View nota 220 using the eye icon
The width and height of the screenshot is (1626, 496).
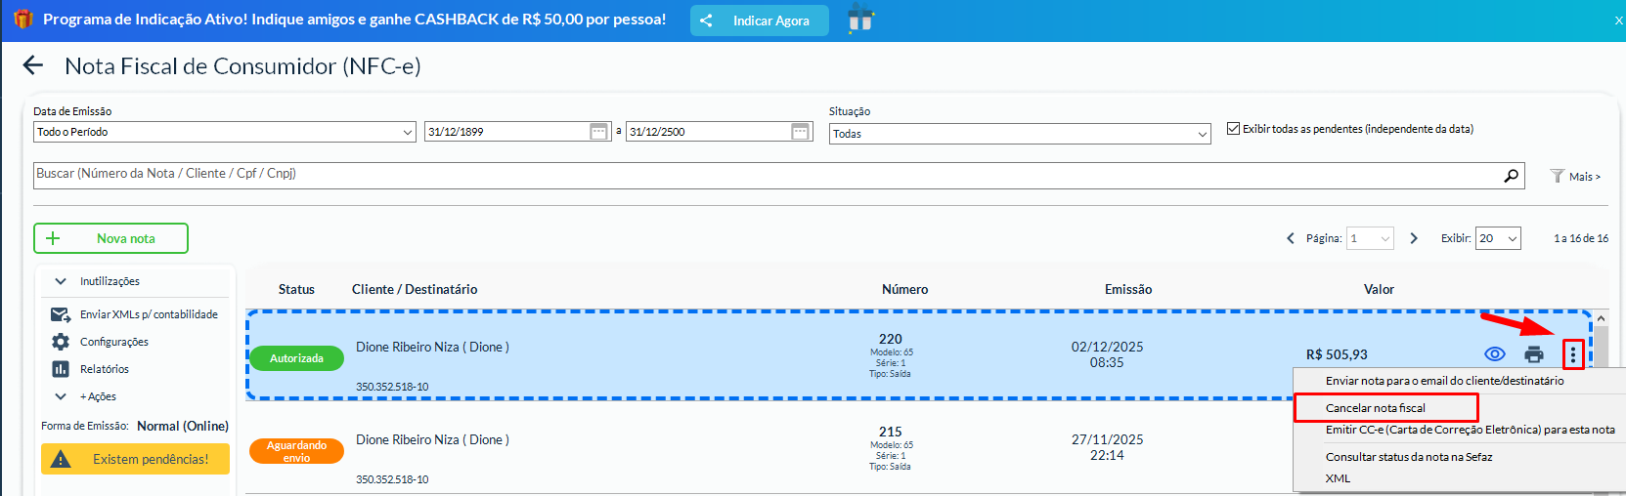(1494, 354)
